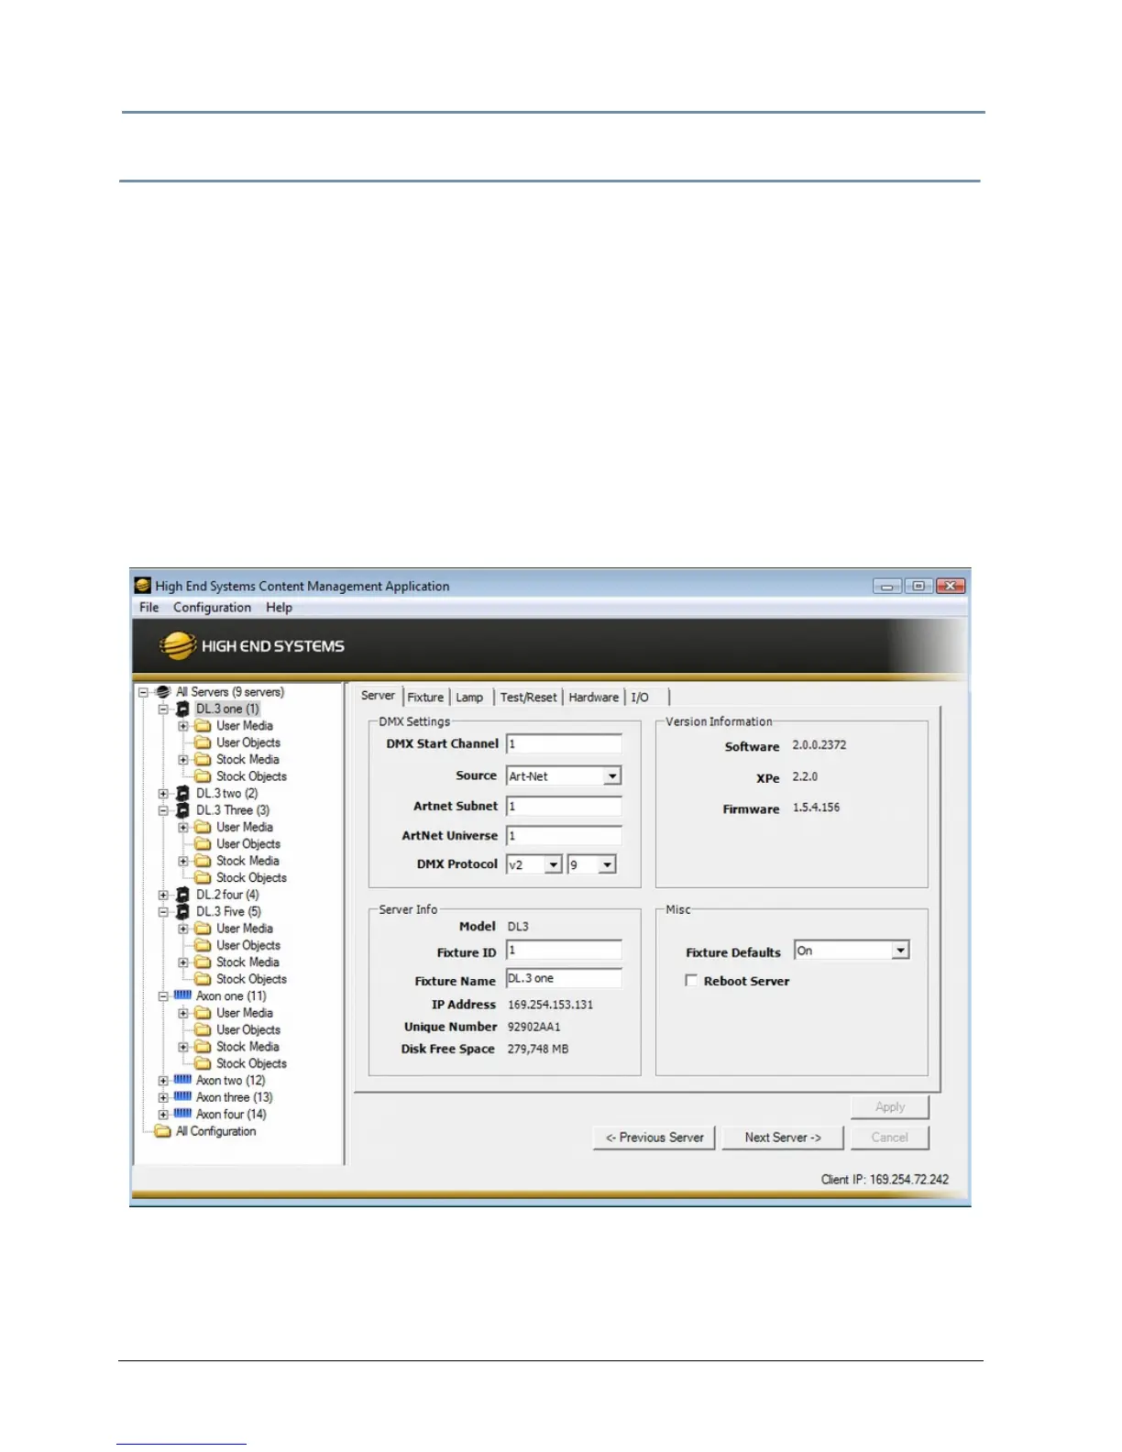Collapse the Axon one tree node

click(x=163, y=996)
